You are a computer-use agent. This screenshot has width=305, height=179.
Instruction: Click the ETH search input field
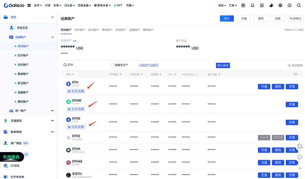(85, 65)
